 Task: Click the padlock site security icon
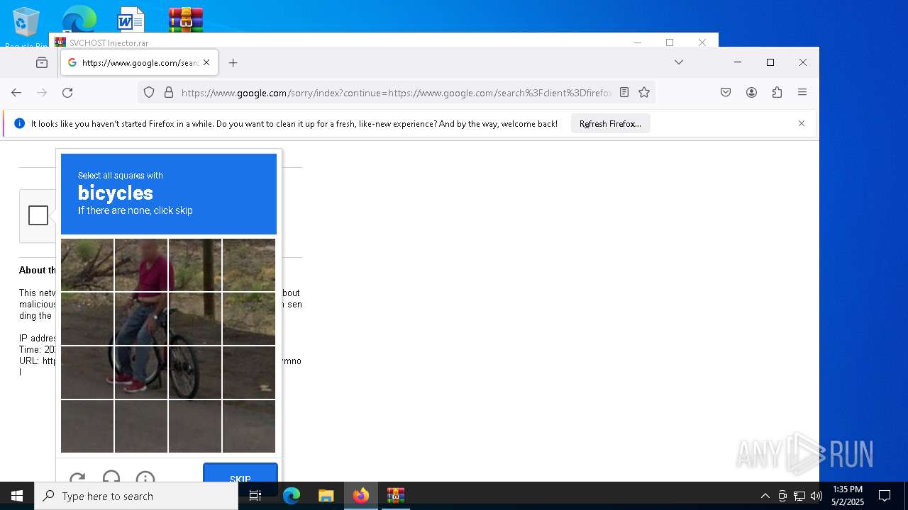tap(169, 92)
